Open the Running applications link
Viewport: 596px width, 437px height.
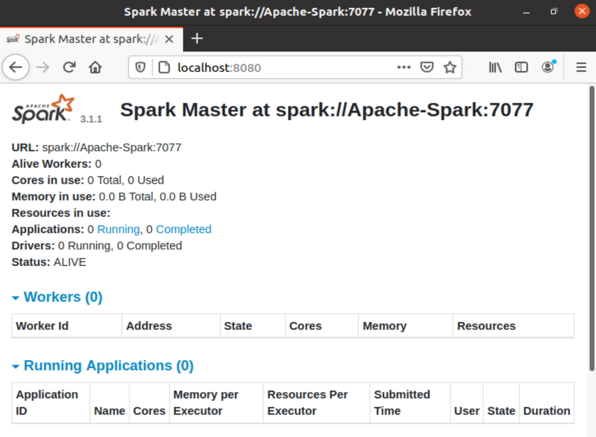coord(119,229)
